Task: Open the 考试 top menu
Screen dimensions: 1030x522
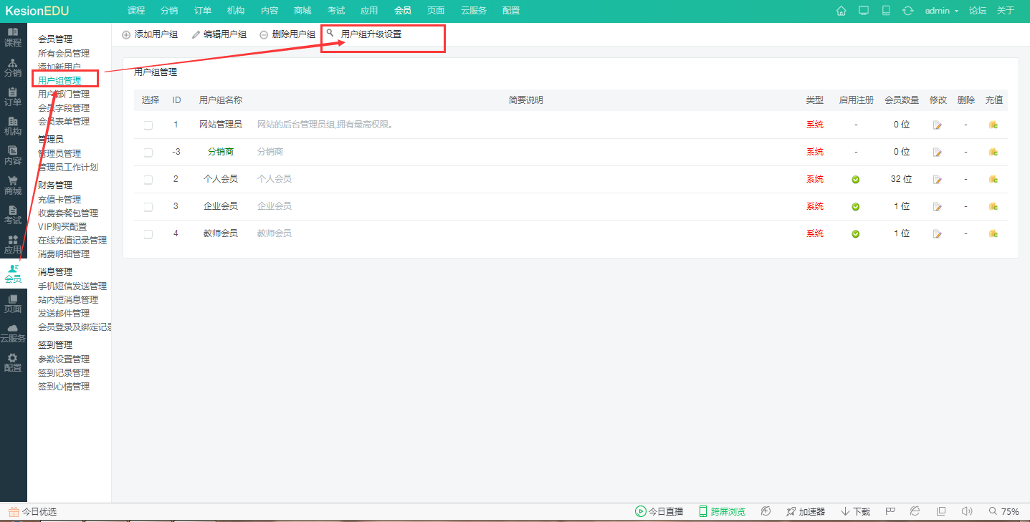Action: click(x=336, y=11)
